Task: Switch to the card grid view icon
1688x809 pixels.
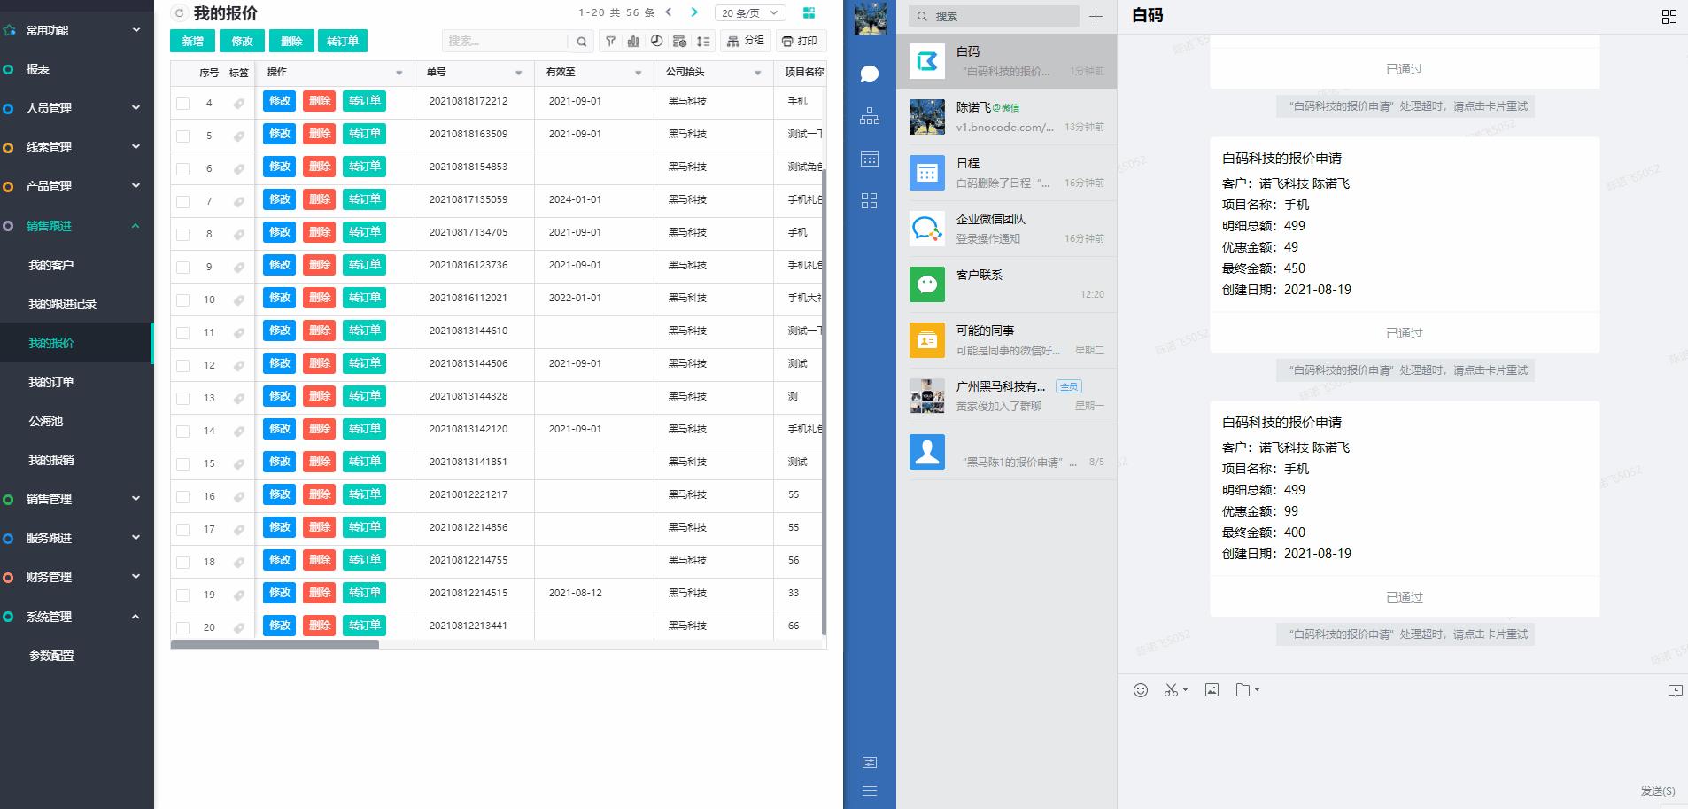Action: click(x=809, y=12)
